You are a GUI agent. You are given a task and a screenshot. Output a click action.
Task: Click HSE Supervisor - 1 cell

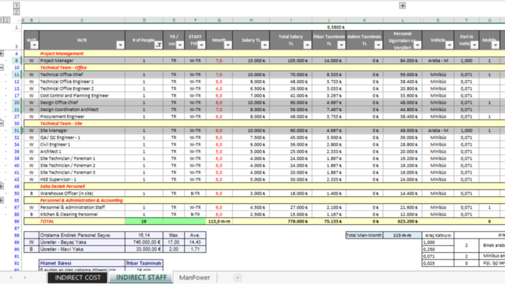pyautogui.click(x=82, y=179)
